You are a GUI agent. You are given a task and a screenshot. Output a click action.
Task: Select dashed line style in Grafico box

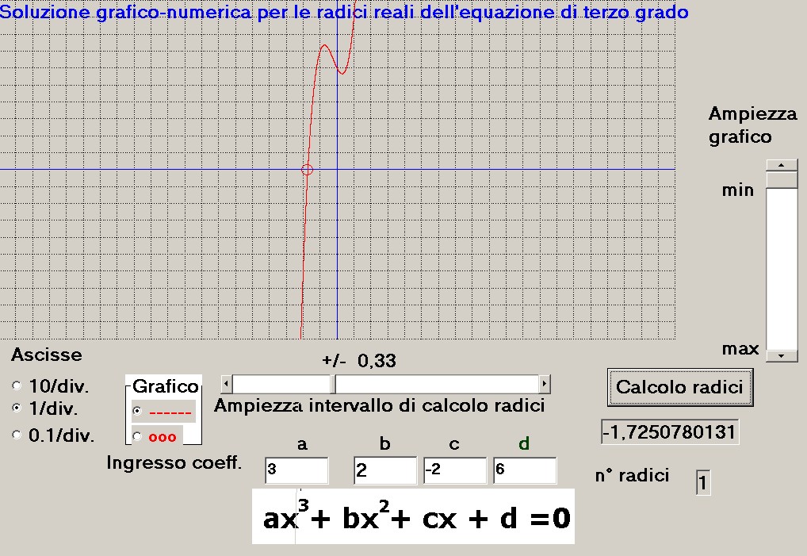pos(137,412)
